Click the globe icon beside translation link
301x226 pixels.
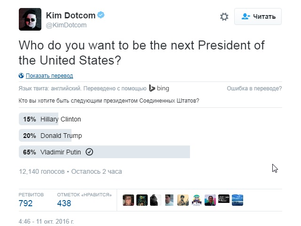(x=21, y=76)
